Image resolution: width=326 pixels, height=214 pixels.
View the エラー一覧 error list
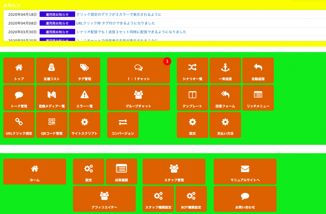(85, 98)
